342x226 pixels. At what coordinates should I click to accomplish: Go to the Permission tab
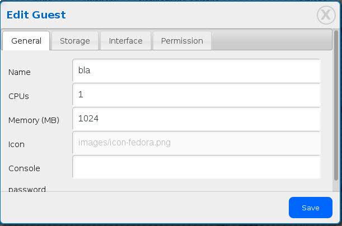pyautogui.click(x=182, y=41)
